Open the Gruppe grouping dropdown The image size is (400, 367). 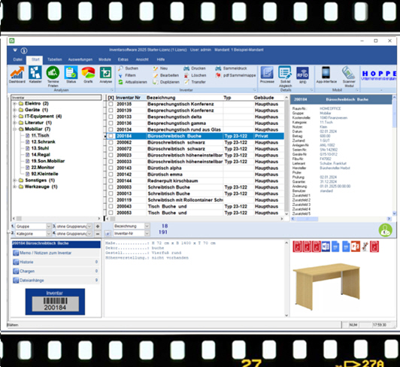[x=49, y=226]
